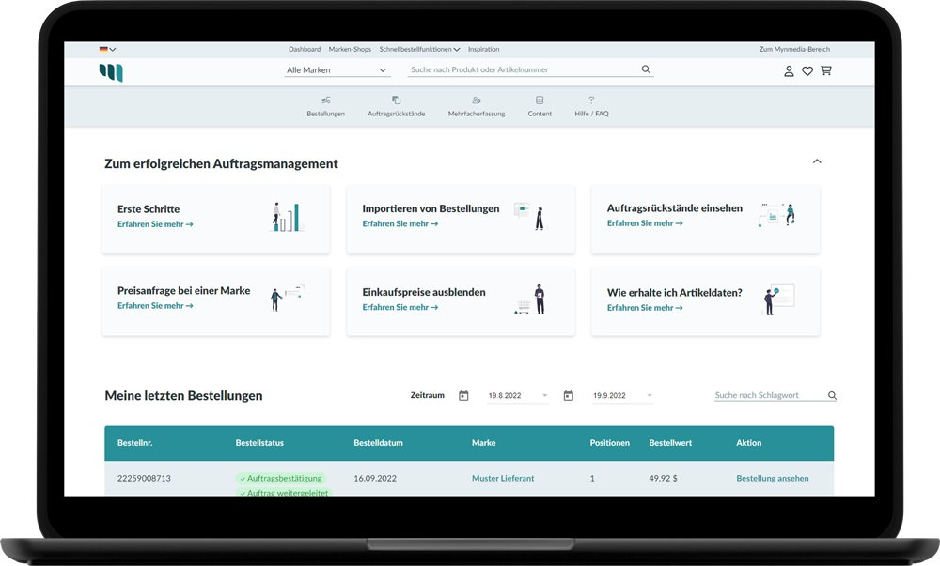Collapse the Auftragsmanagement section via the chevron
The height and width of the screenshot is (566, 940).
pos(817,161)
